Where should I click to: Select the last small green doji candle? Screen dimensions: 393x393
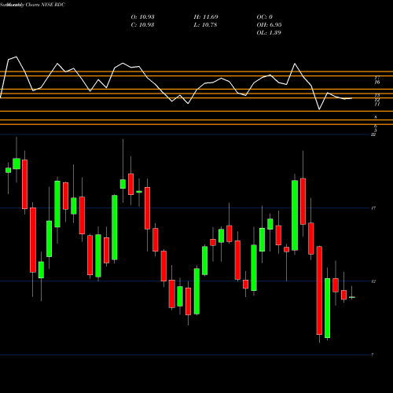(352, 297)
